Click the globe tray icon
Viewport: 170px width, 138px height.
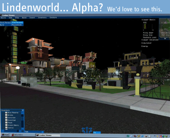pos(163,136)
